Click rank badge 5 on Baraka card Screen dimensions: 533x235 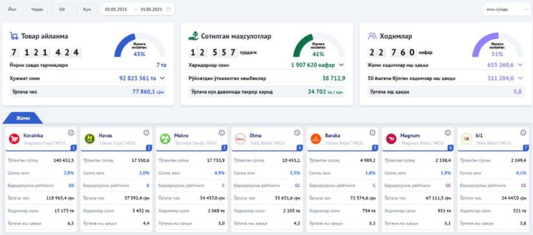[376, 148]
